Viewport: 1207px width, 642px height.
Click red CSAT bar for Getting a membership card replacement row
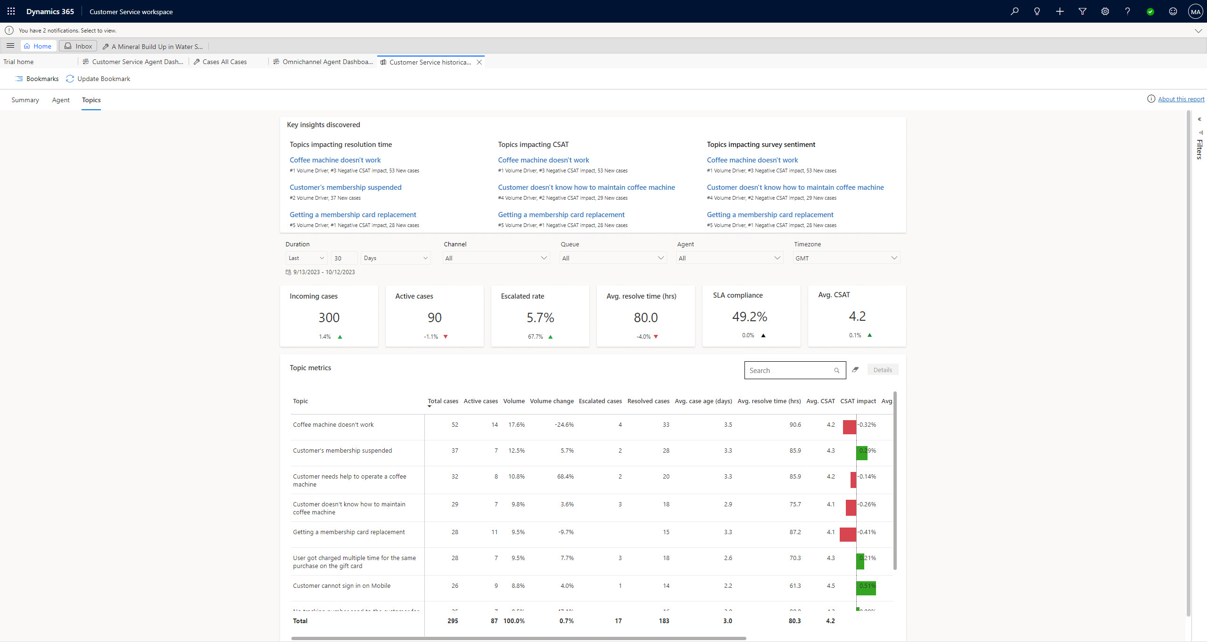tap(848, 534)
